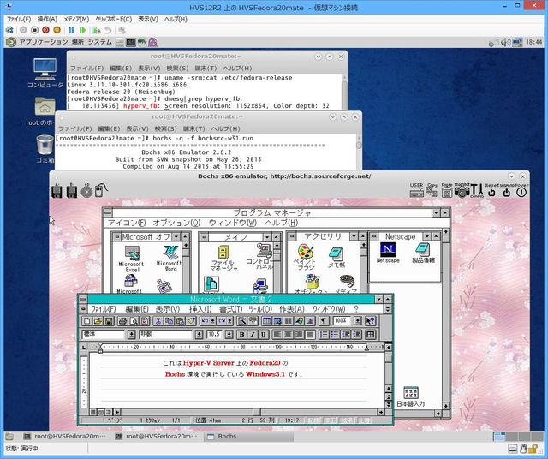The image size is (548, 459).
Task: Click the Bochs CD-ROM disc icon
Action: coord(86,191)
